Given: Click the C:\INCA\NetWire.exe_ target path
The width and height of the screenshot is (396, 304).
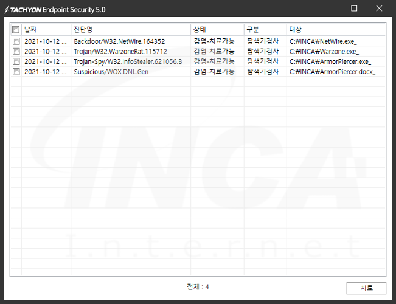Looking at the screenshot, I should (323, 41).
